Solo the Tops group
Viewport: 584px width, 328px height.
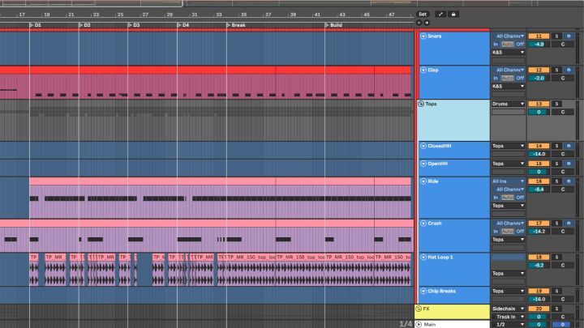point(556,104)
